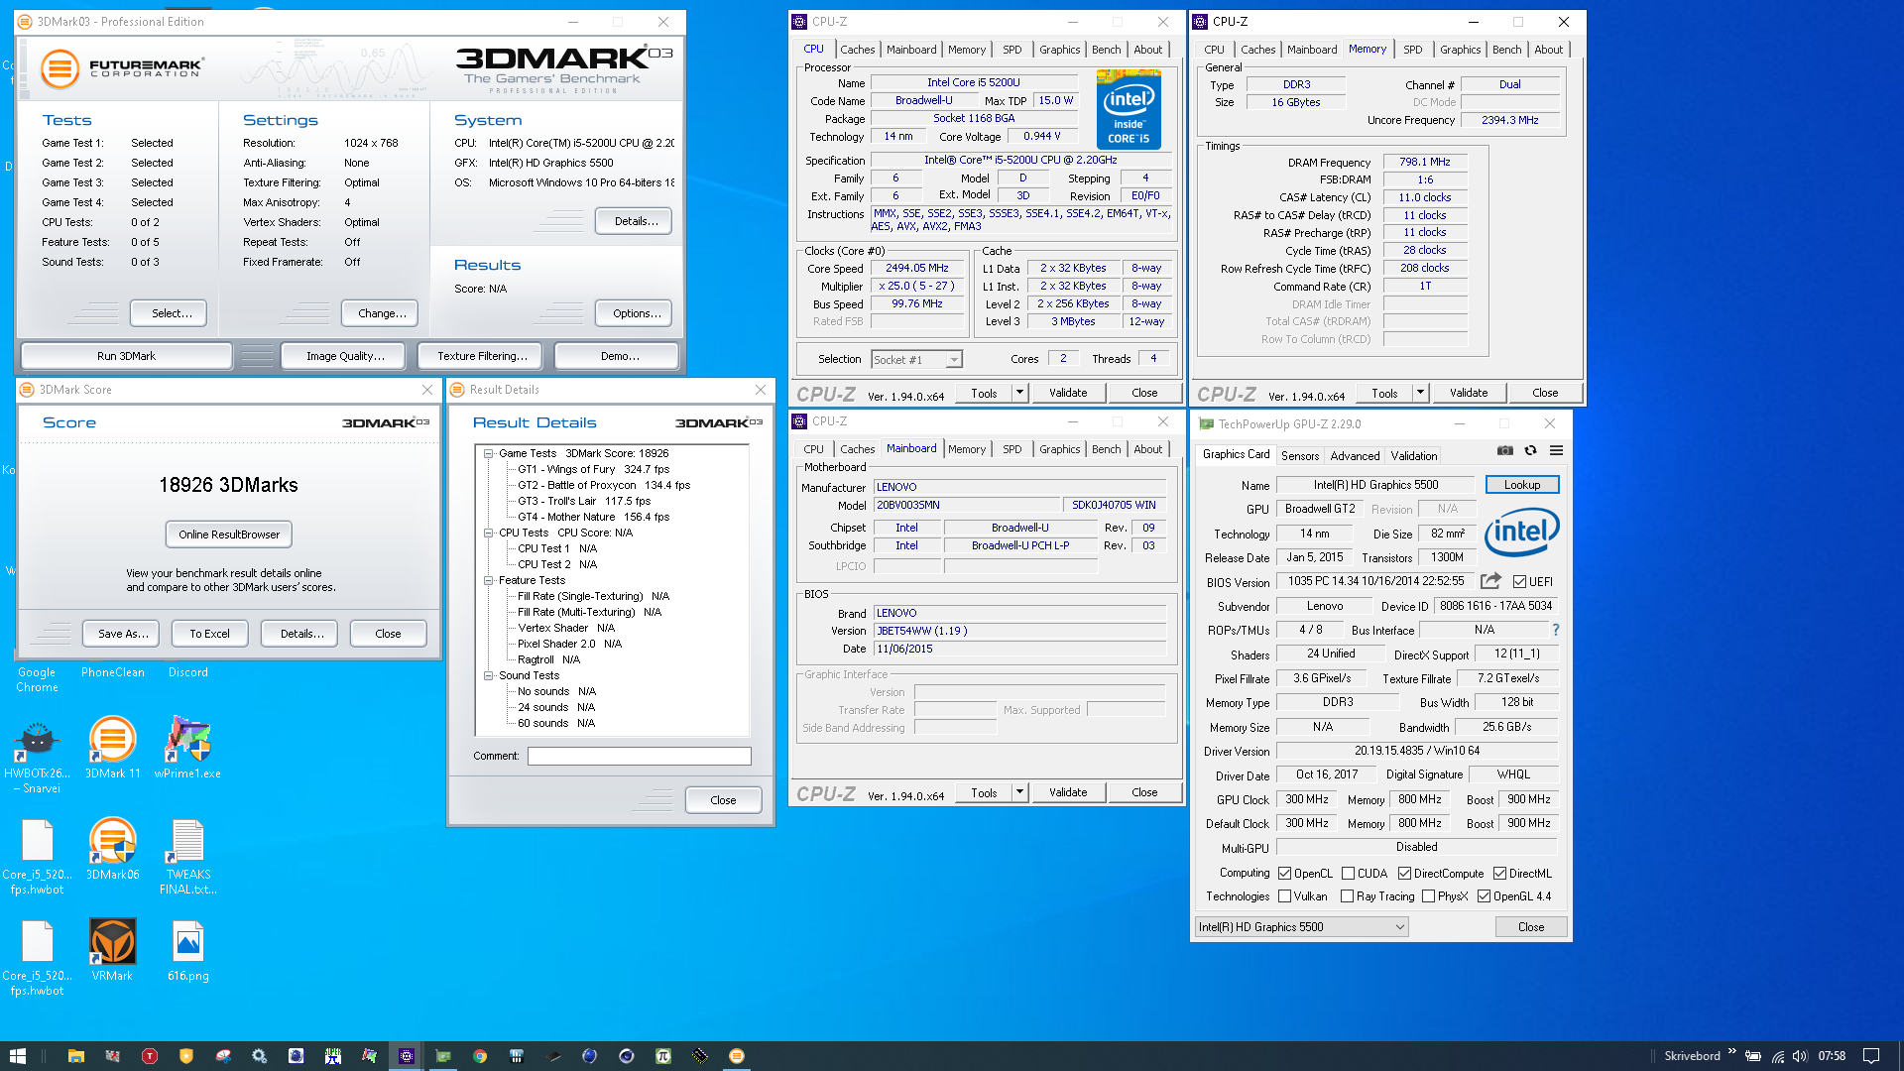Open the Socket #1 selection dropdown
The height and width of the screenshot is (1071, 1904).
coord(917,360)
